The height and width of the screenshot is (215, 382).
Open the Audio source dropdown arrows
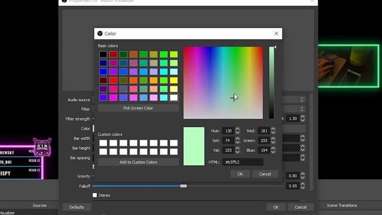coord(302,100)
